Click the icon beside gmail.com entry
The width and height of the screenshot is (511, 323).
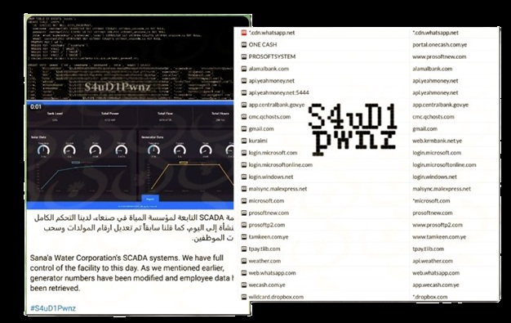coord(244,129)
